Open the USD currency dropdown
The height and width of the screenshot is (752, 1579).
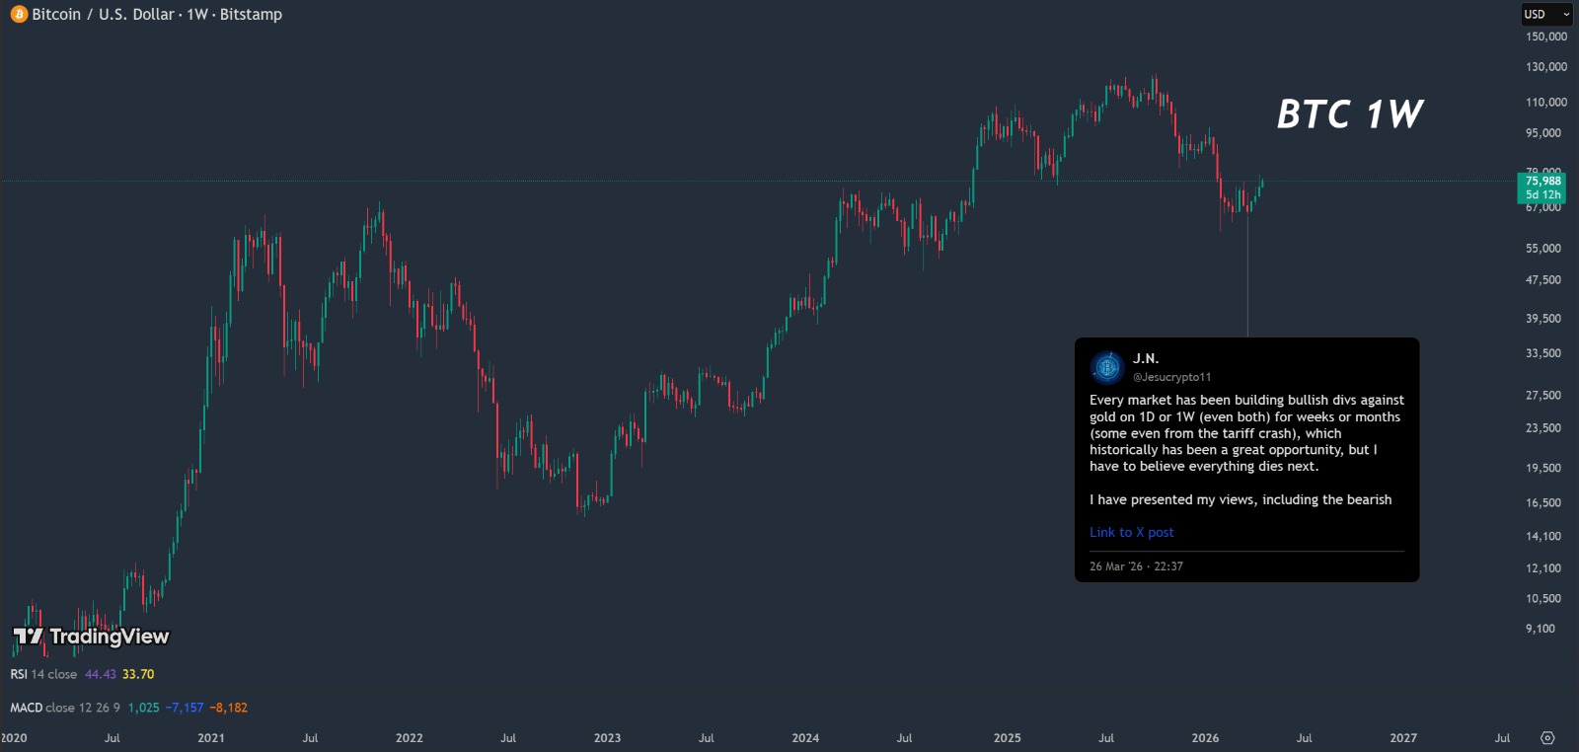(1545, 14)
